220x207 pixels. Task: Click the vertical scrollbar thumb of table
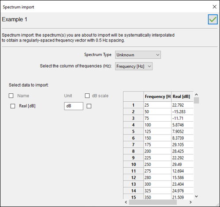point(197,100)
